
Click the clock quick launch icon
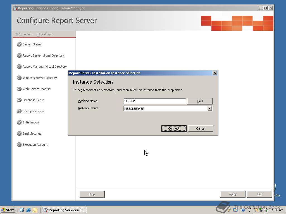[x=35, y=210]
